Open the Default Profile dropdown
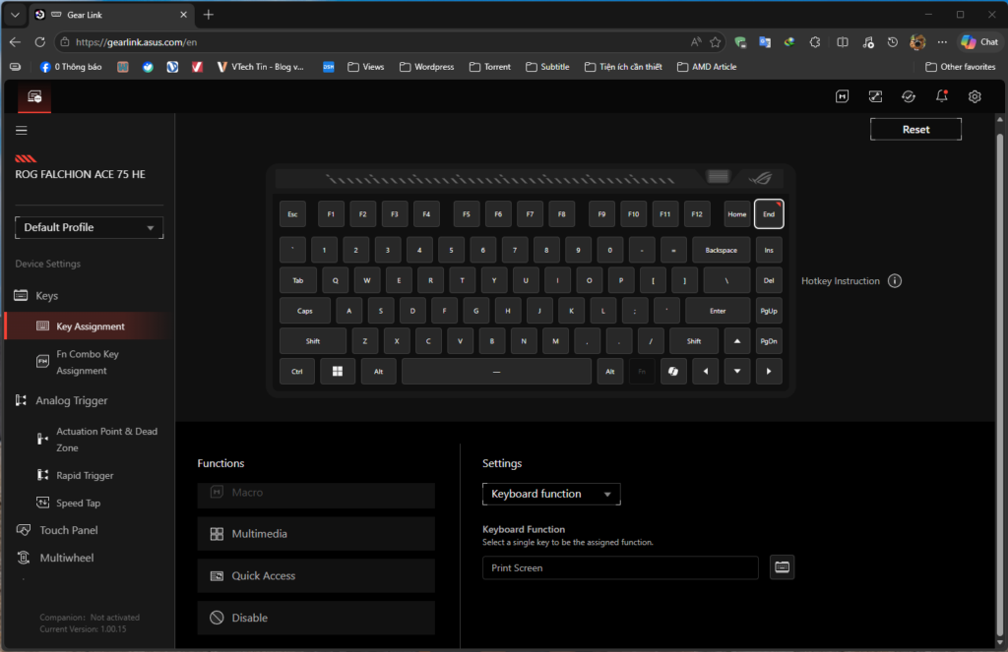Image resolution: width=1008 pixels, height=652 pixels. [x=89, y=227]
